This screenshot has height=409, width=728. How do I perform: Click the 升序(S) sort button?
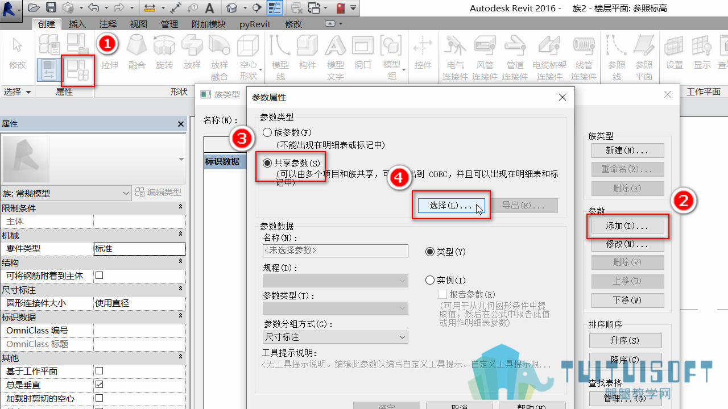point(625,341)
